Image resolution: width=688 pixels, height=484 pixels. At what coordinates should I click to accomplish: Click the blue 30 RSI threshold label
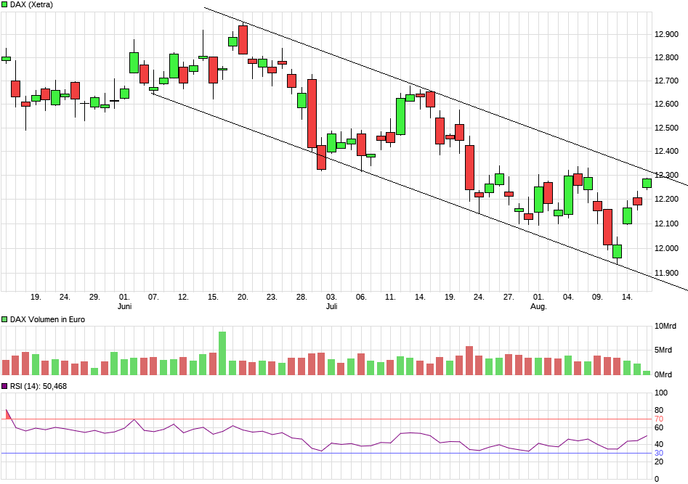pos(659,453)
